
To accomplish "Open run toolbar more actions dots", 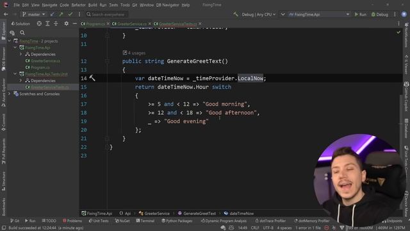I will [395, 14].
